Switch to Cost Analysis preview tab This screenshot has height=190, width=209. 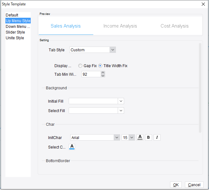tap(174, 26)
